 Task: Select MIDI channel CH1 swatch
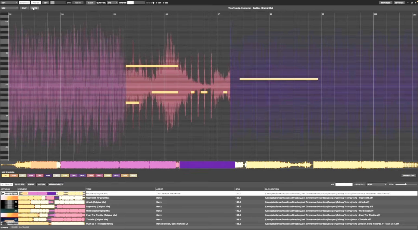click(x=5, y=176)
